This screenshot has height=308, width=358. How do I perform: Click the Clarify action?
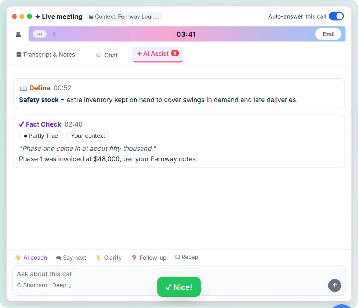click(x=109, y=258)
